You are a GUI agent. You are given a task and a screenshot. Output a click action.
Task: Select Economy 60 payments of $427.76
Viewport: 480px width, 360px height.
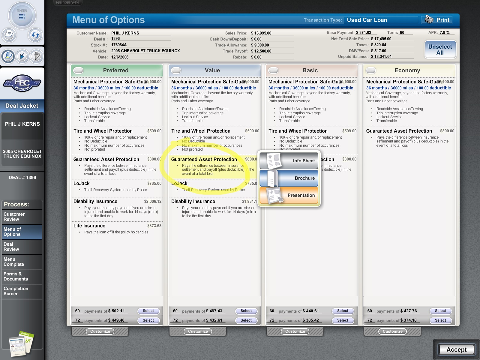[x=441, y=311]
